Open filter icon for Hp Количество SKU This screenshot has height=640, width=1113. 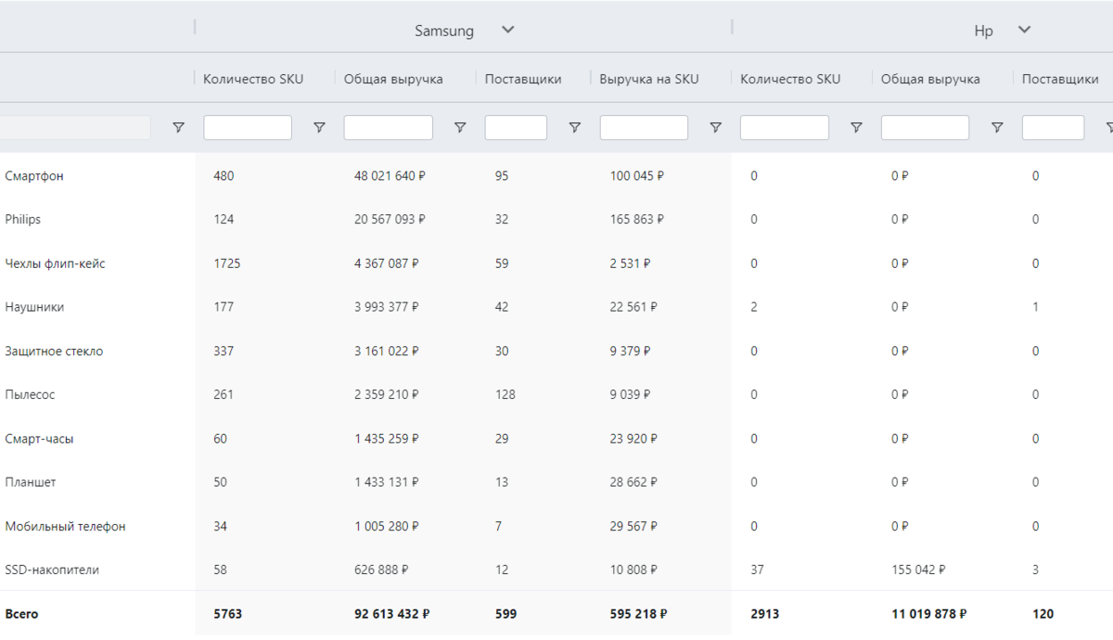tap(857, 128)
